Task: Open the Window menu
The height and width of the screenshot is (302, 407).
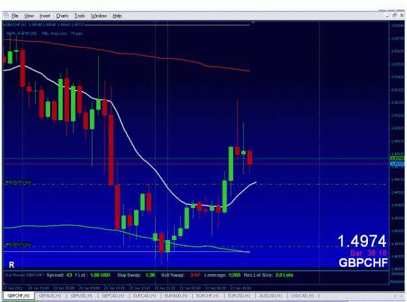Action: click(x=98, y=16)
